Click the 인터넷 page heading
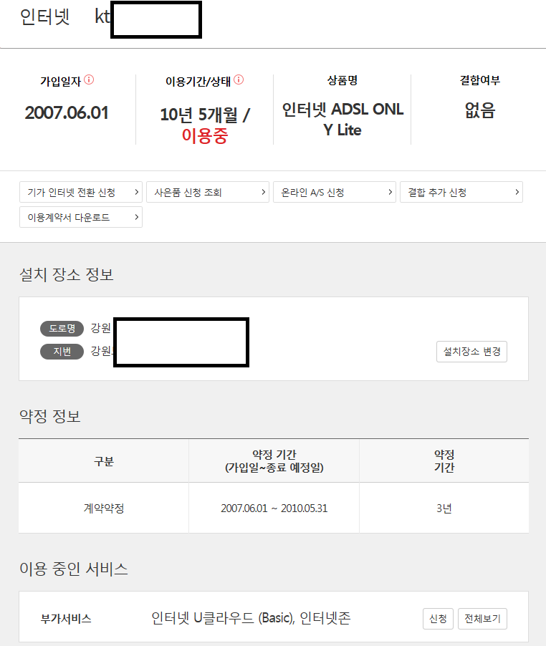 click(45, 18)
